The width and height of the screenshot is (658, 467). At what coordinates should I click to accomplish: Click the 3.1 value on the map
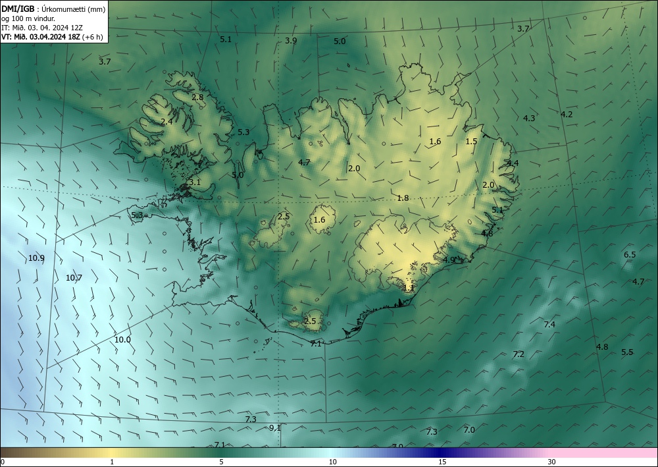pyautogui.click(x=195, y=182)
